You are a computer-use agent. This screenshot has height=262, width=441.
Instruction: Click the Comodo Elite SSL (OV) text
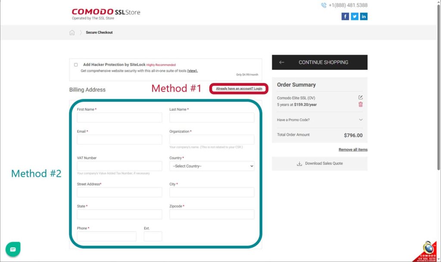click(296, 98)
